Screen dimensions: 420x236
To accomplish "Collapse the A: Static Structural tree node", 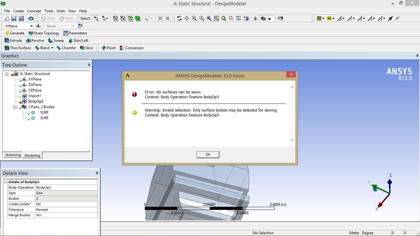I will tap(6, 74).
